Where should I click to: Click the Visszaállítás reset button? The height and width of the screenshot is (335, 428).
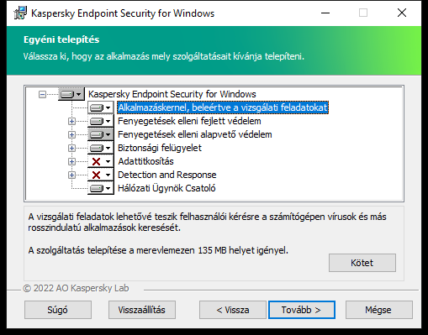(x=142, y=310)
